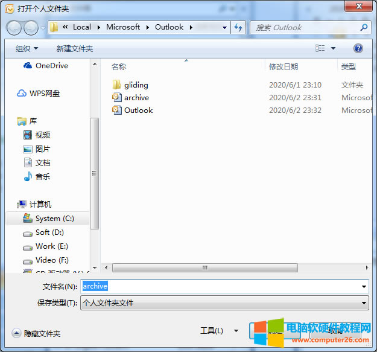This screenshot has height=352, width=377.
Task: Click the archive data file icon
Action: (117, 97)
